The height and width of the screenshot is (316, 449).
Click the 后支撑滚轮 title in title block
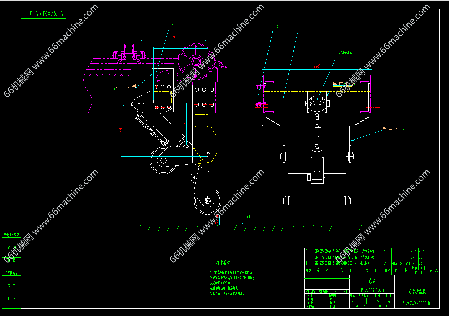coord(417,292)
